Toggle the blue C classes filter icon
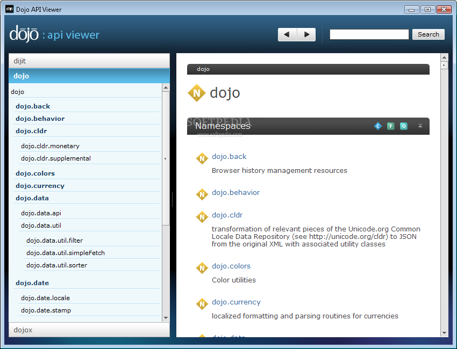 (378, 126)
